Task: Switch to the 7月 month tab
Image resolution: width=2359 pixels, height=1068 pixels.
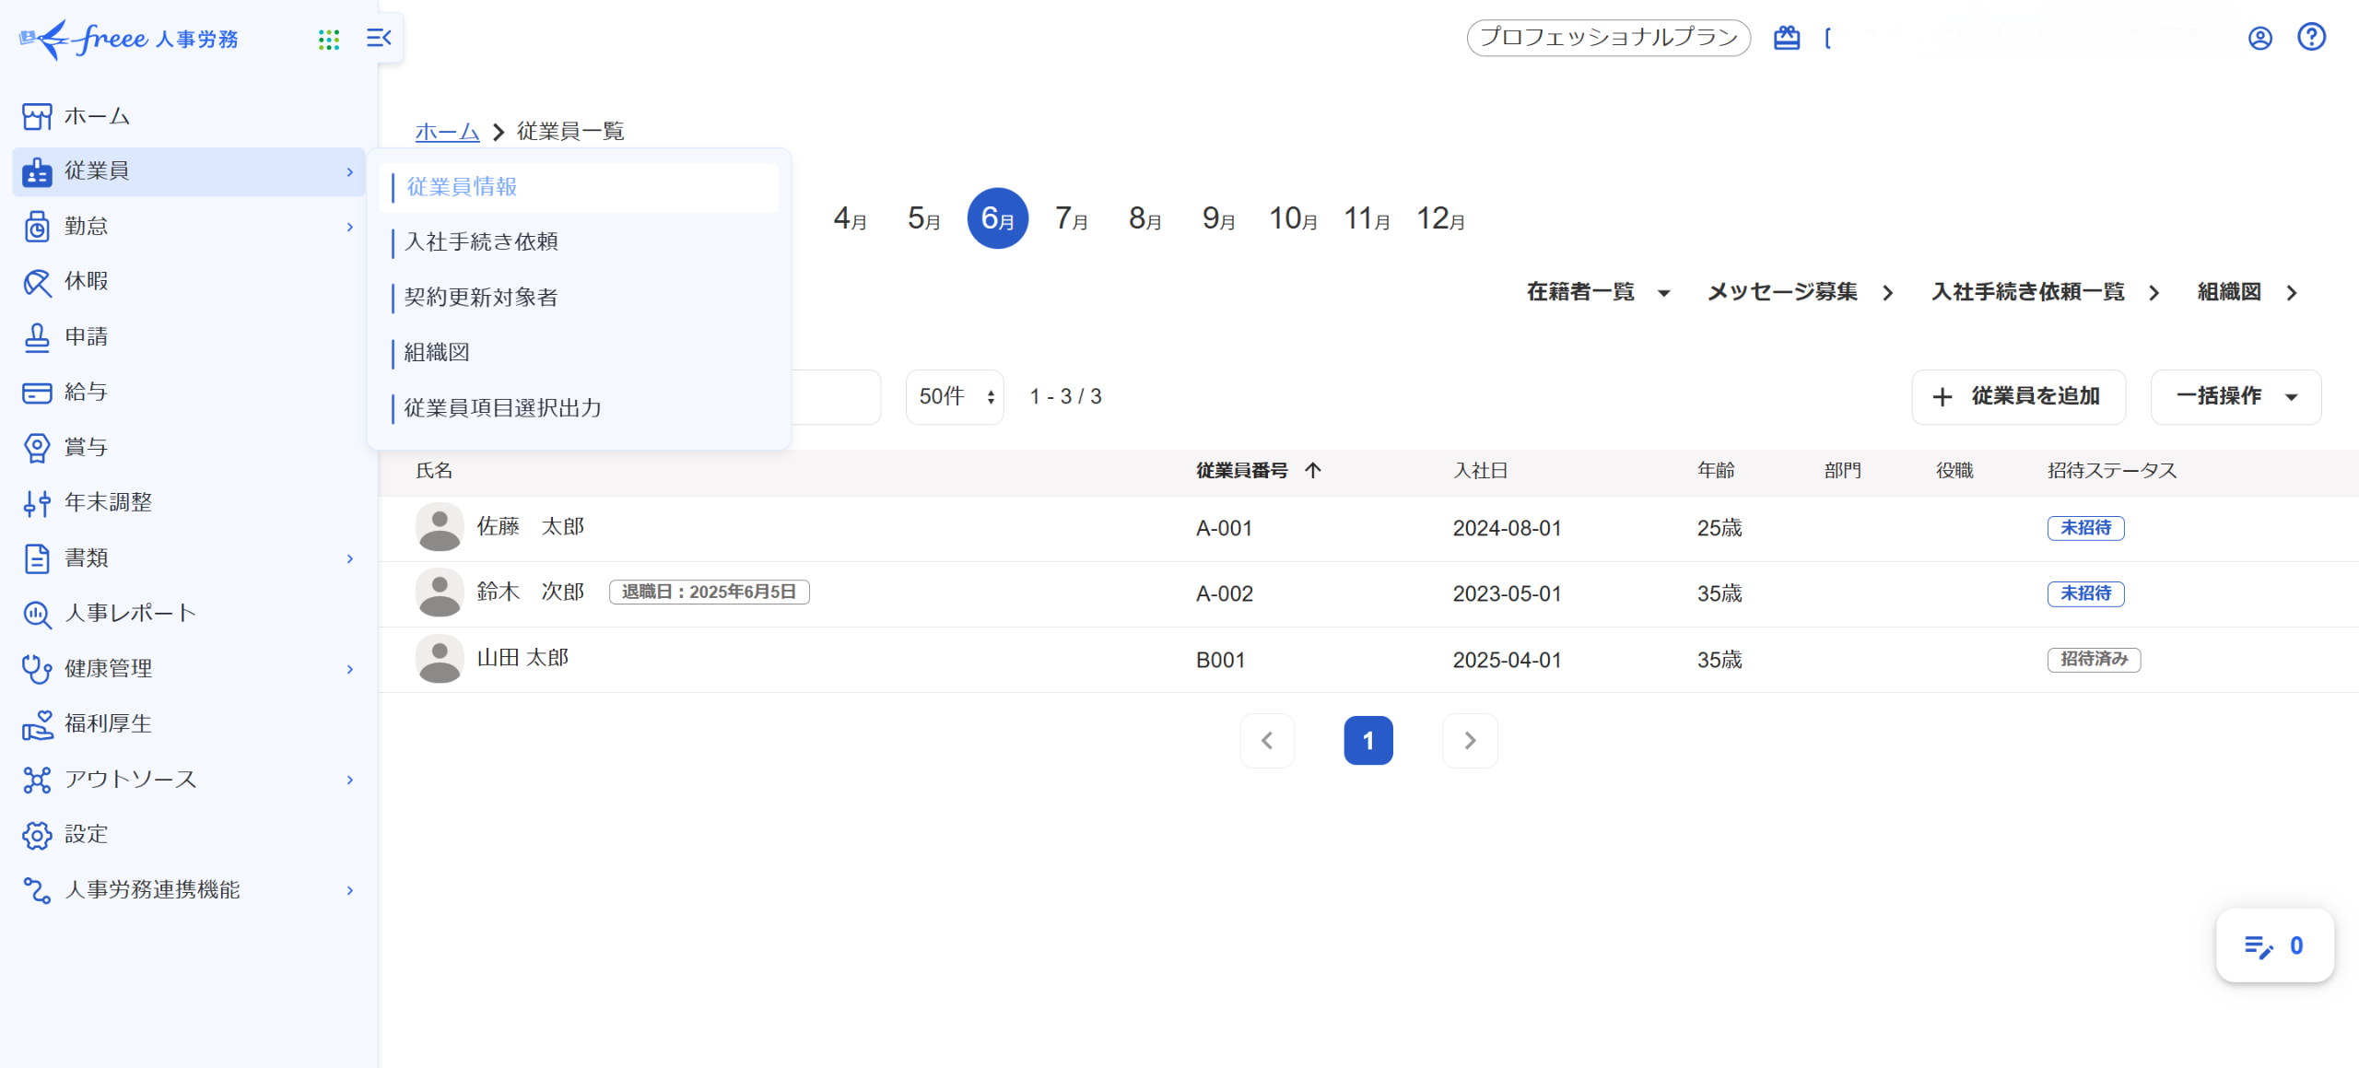Action: tap(1071, 219)
